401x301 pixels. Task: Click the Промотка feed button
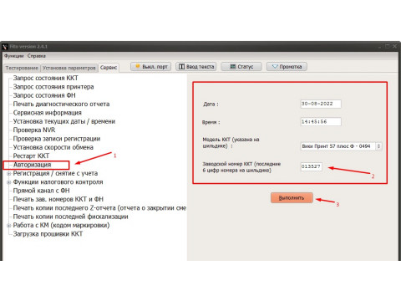coord(287,67)
